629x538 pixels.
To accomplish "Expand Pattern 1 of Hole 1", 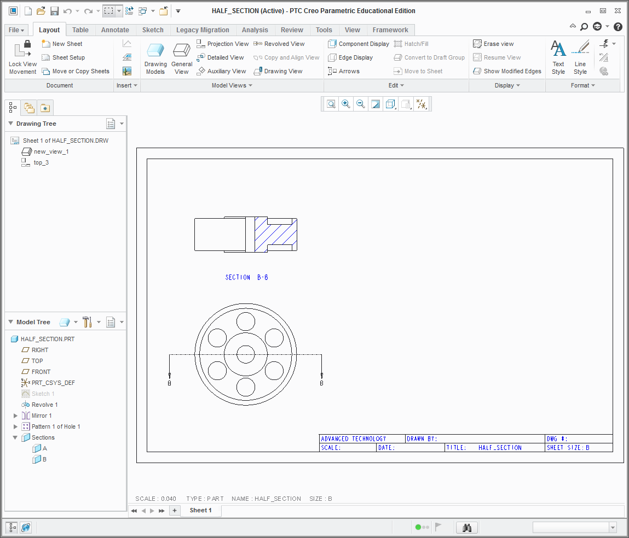I will tap(15, 426).
